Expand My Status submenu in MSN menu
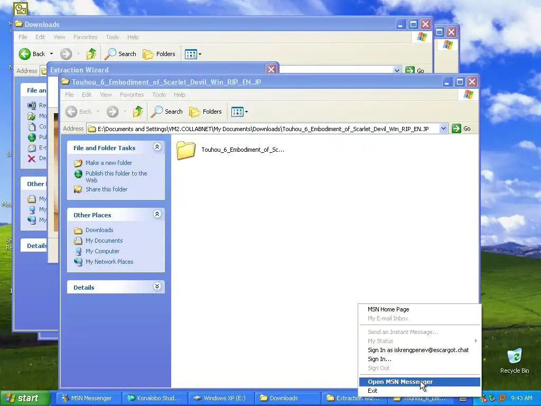This screenshot has width=541, height=406. point(475,341)
